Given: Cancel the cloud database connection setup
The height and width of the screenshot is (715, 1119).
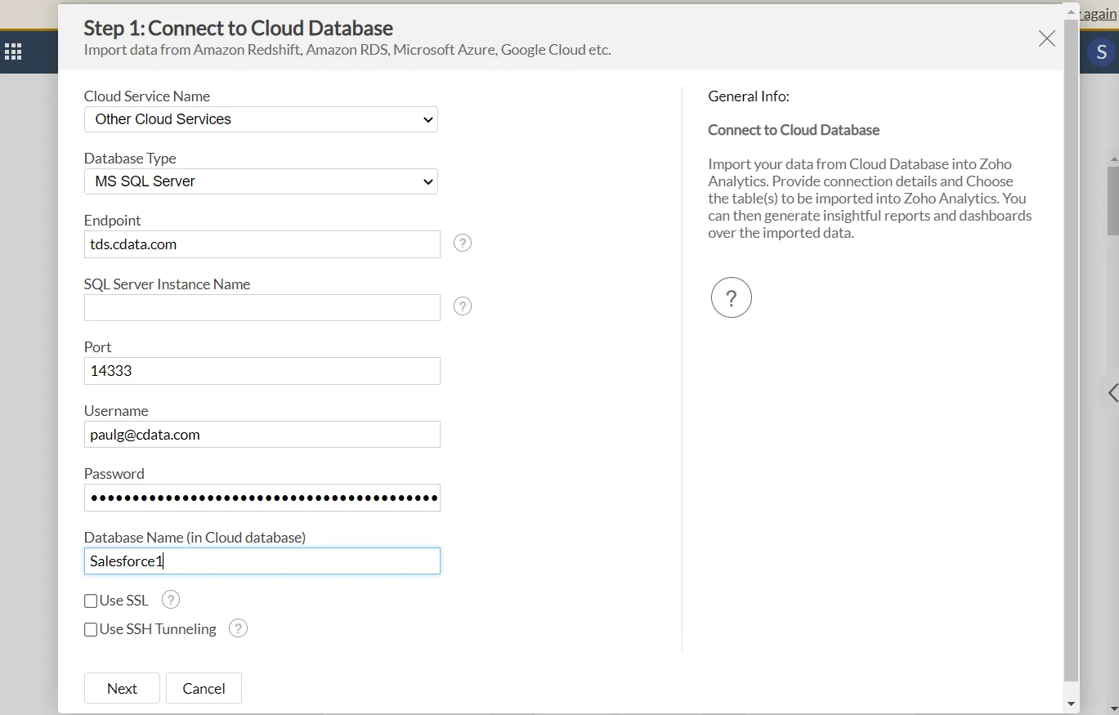Looking at the screenshot, I should [x=203, y=688].
